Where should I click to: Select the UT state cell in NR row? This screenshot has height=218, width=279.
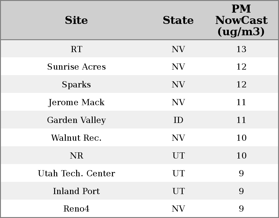click(x=178, y=156)
